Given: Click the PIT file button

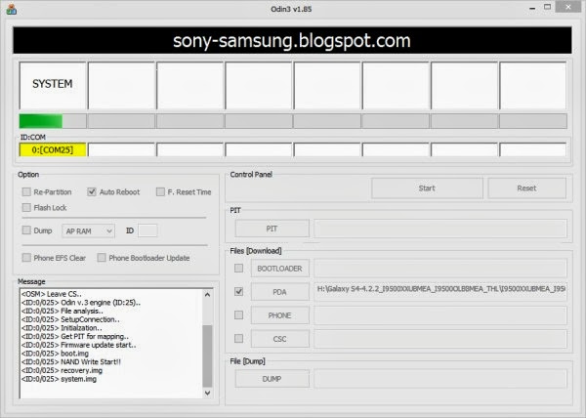Looking at the screenshot, I should [x=272, y=229].
